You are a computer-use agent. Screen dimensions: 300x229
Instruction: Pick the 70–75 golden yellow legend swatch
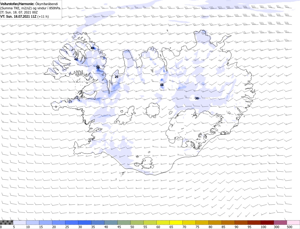[189, 222]
